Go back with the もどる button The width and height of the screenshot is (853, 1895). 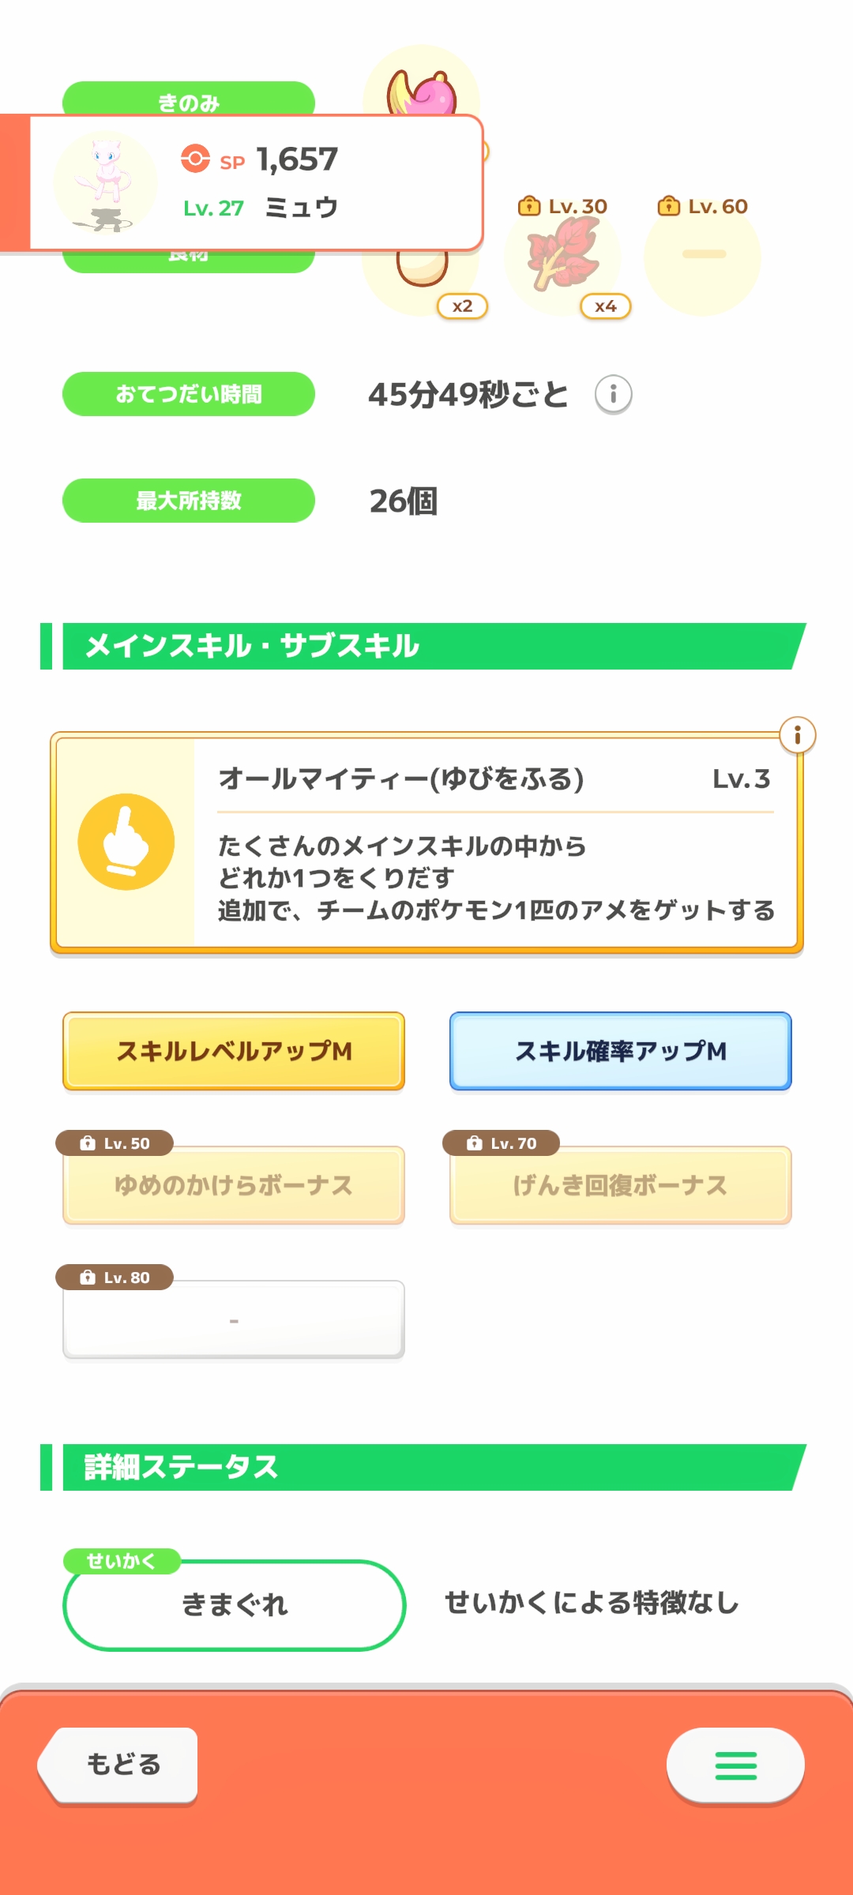pos(118,1766)
